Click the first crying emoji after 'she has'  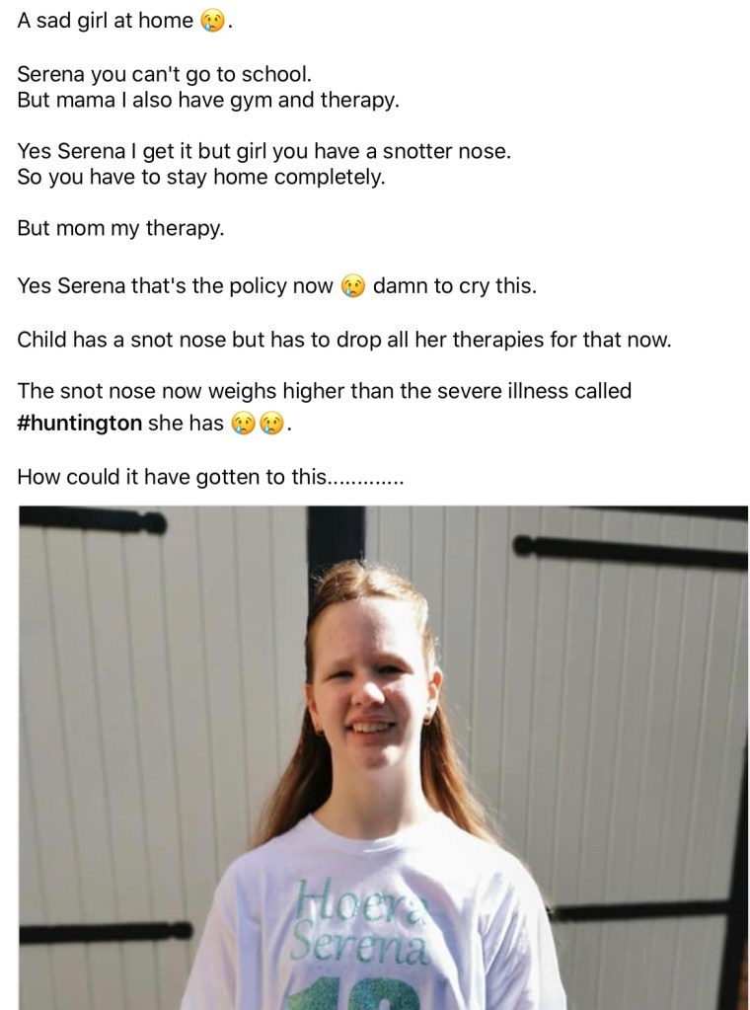(x=243, y=424)
